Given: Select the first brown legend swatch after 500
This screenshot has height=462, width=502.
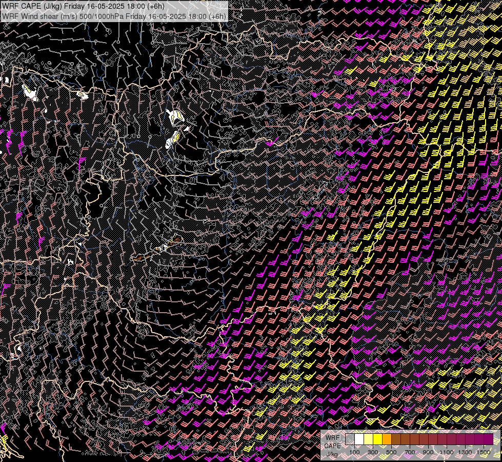Looking at the screenshot, I should pyautogui.click(x=396, y=439).
